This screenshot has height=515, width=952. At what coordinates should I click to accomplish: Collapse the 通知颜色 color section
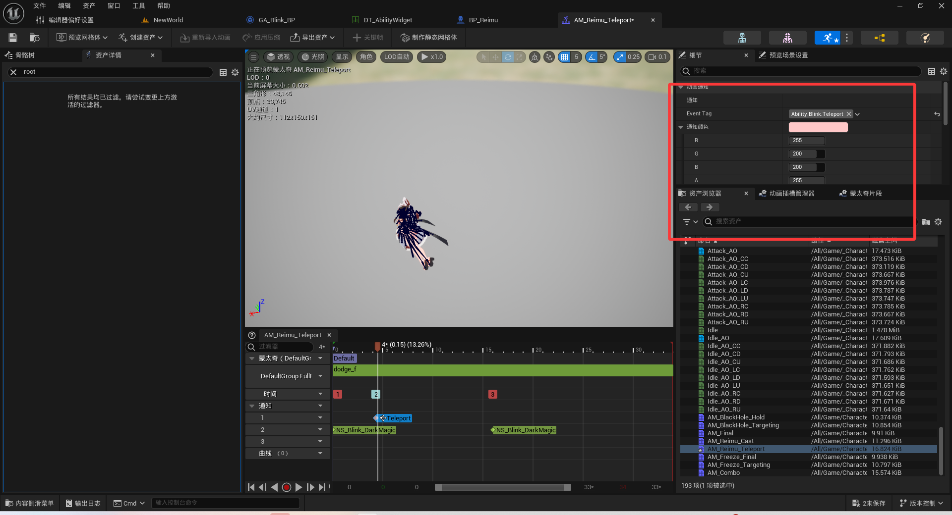tap(681, 127)
